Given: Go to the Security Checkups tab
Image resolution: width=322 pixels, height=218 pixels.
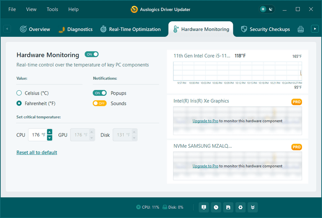Looking at the screenshot, I should tap(265, 29).
